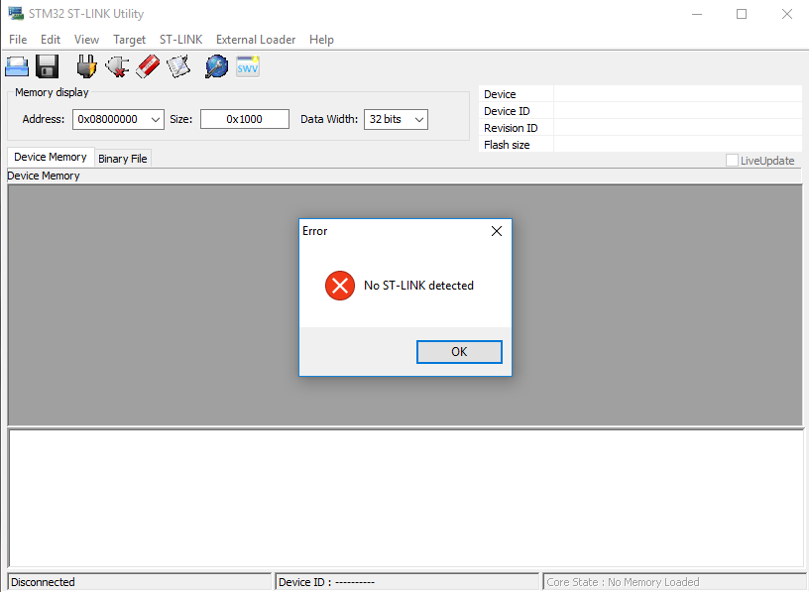
Task: Switch to the Binary File tab
Action: pos(123,159)
